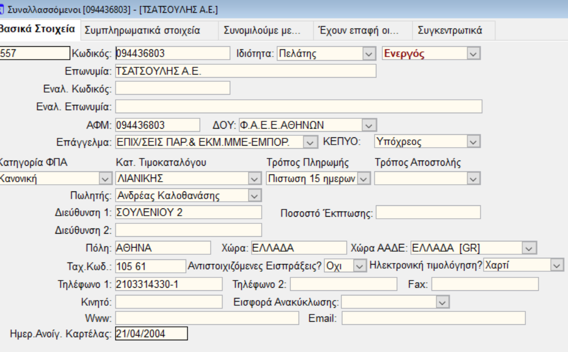This screenshot has height=352, width=568.
Task: Expand the Πωλητής dropdown
Action: 255,196
